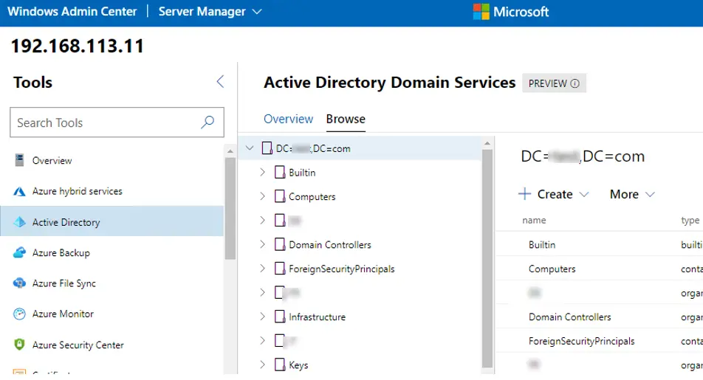The image size is (703, 380).
Task: Click the Computers container icon in tree
Action: (280, 196)
